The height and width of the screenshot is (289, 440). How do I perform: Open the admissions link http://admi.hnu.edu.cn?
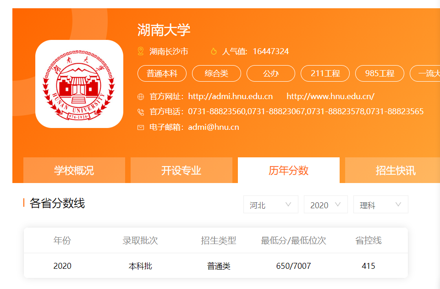231,96
